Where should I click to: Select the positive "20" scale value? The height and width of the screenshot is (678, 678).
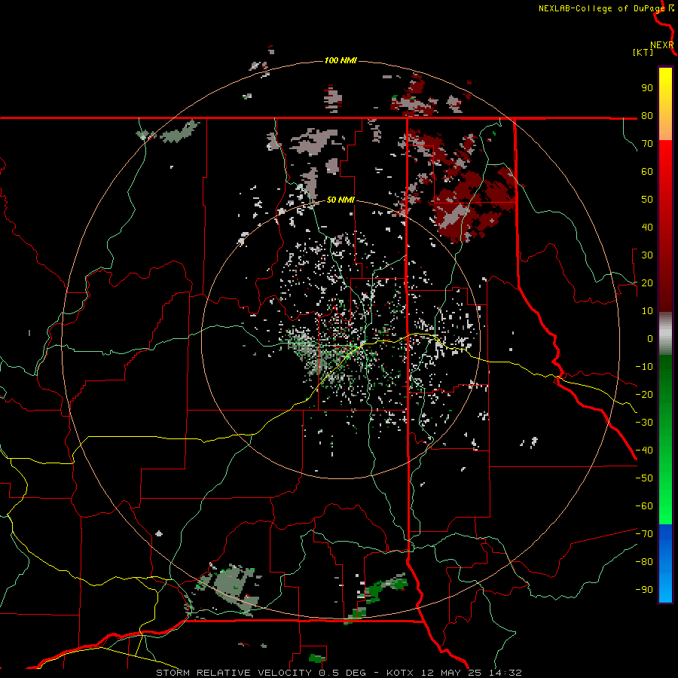[x=647, y=282]
